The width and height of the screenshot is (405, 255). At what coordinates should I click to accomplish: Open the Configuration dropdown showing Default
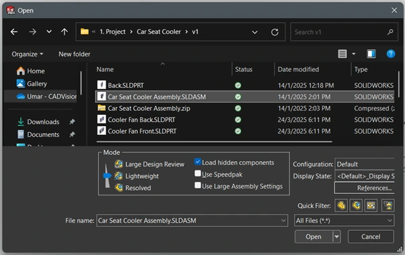[365, 164]
